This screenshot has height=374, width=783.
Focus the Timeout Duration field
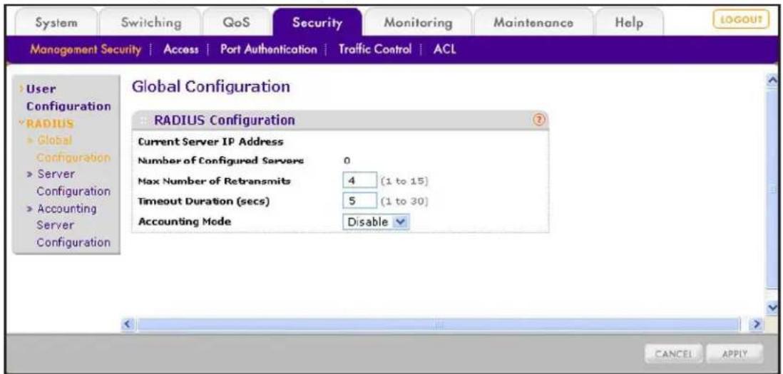tap(359, 202)
